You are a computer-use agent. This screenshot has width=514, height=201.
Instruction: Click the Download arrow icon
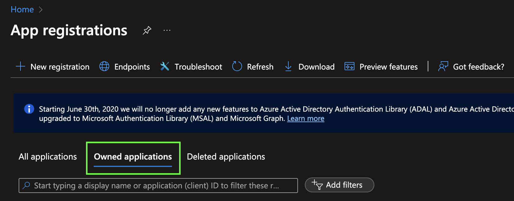288,66
